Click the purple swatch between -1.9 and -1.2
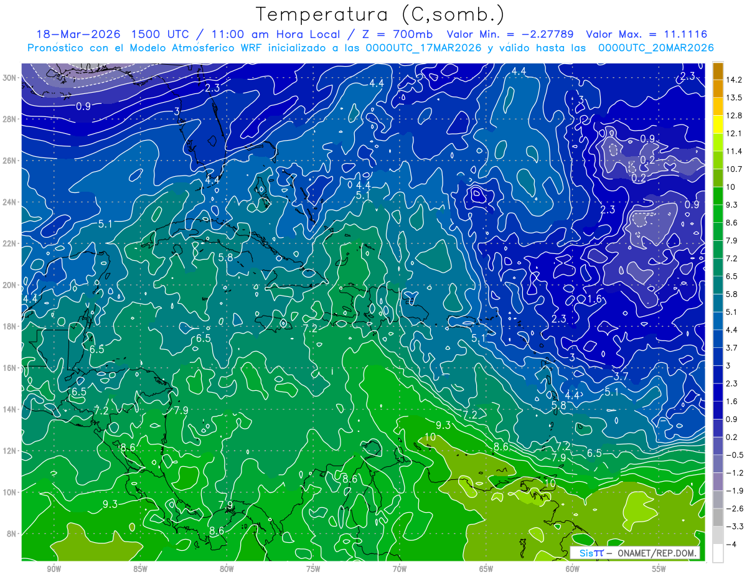Image resolution: width=747 pixels, height=577 pixels. [718, 481]
